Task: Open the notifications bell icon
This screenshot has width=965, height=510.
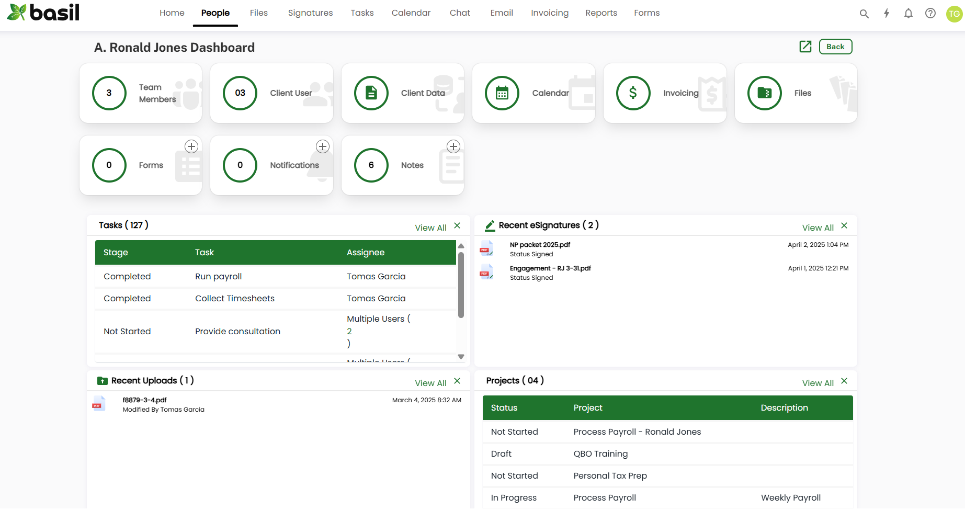Action: pyautogui.click(x=909, y=14)
